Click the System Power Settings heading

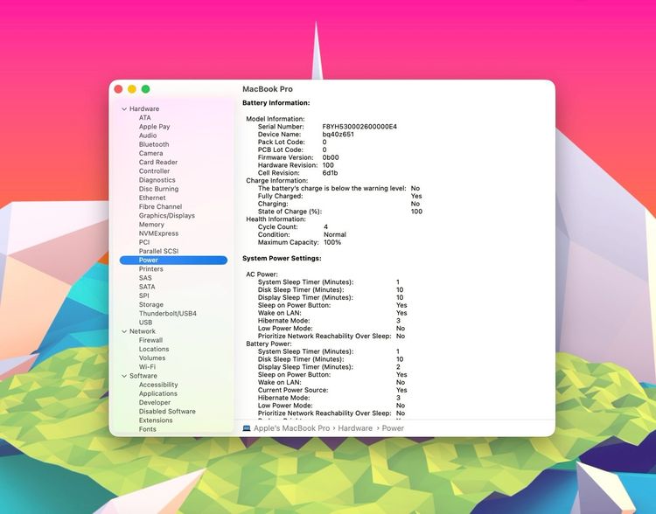pyautogui.click(x=282, y=259)
